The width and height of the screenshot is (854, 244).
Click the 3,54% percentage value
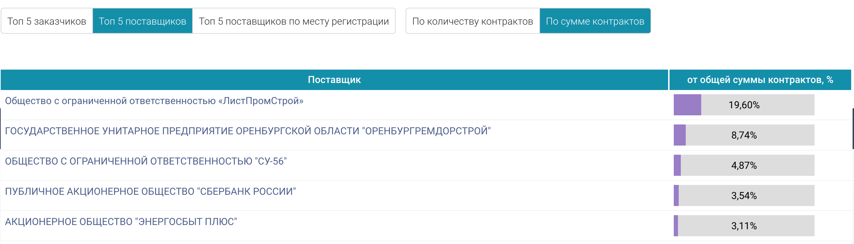click(x=744, y=195)
